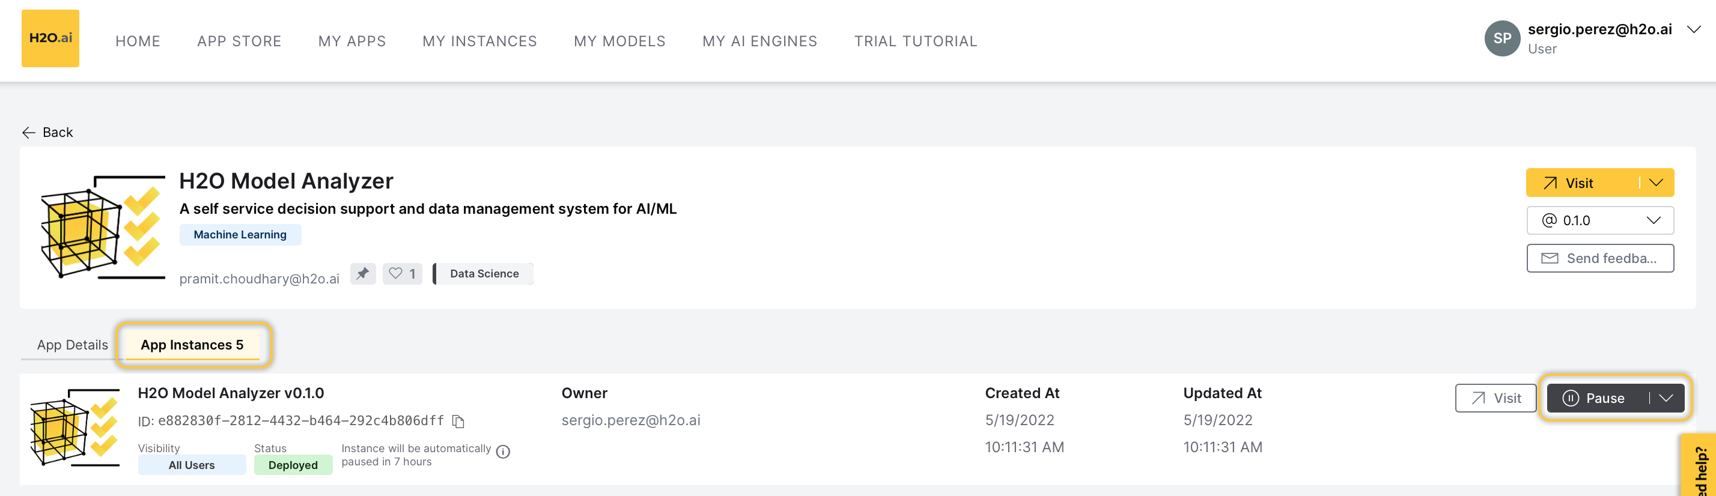Switch to the App Details tab
Image resolution: width=1716 pixels, height=496 pixels.
tap(72, 345)
